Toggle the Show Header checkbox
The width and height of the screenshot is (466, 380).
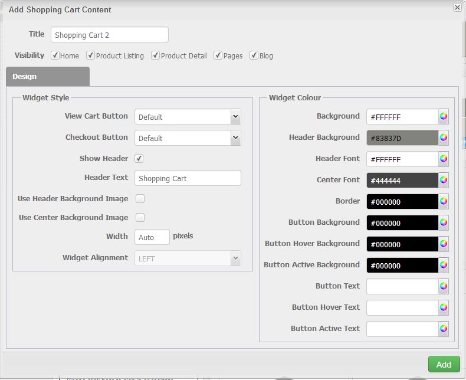139,159
